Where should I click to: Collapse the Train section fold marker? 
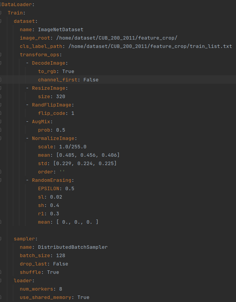1,13
